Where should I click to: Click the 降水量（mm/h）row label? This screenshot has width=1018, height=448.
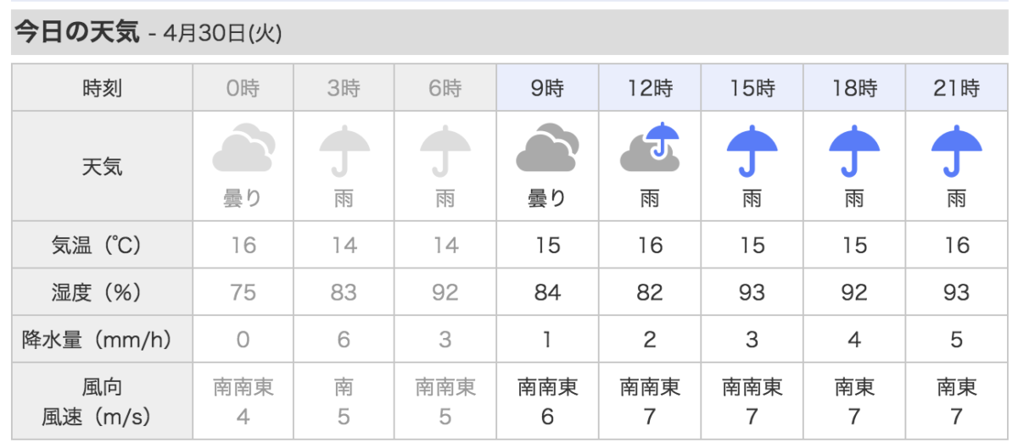[102, 340]
